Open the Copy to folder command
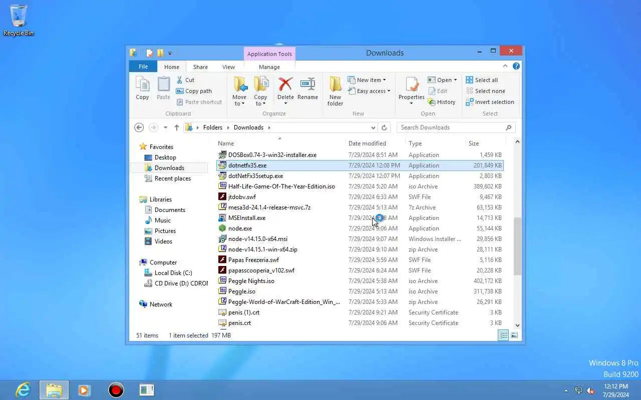 260,91
